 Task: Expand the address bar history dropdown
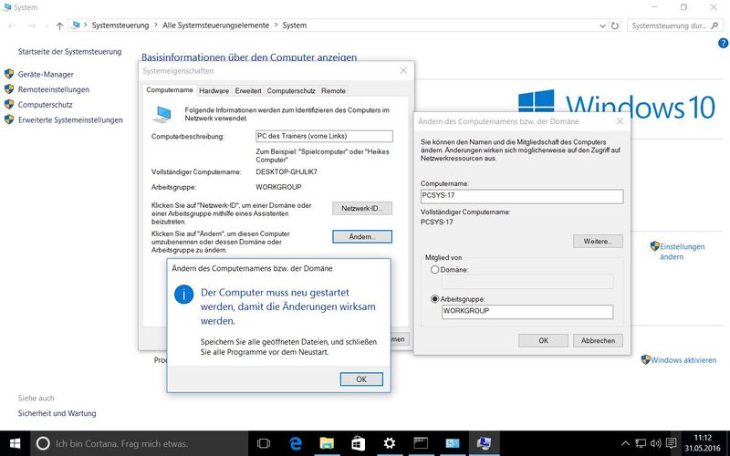pyautogui.click(x=602, y=26)
